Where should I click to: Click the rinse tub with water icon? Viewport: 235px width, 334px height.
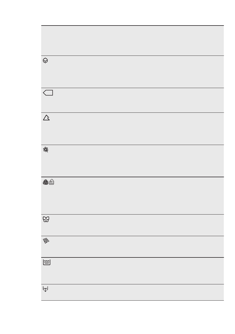coord(46,262)
